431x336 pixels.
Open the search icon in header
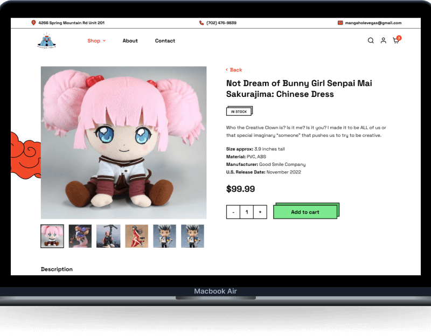pos(371,41)
